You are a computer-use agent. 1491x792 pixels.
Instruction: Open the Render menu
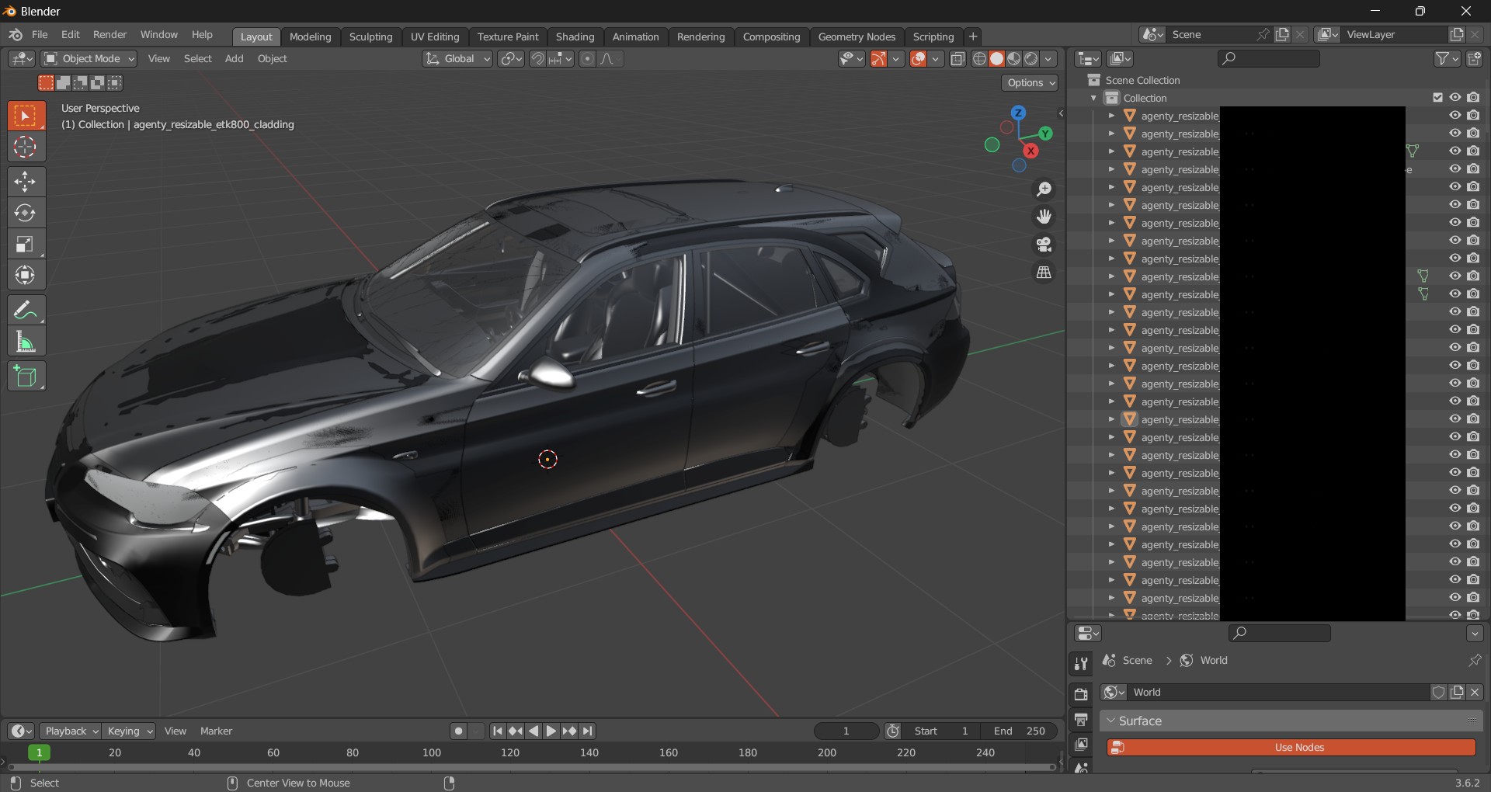[x=109, y=35]
